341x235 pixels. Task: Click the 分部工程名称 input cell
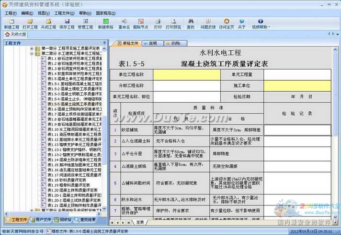click(x=187, y=85)
